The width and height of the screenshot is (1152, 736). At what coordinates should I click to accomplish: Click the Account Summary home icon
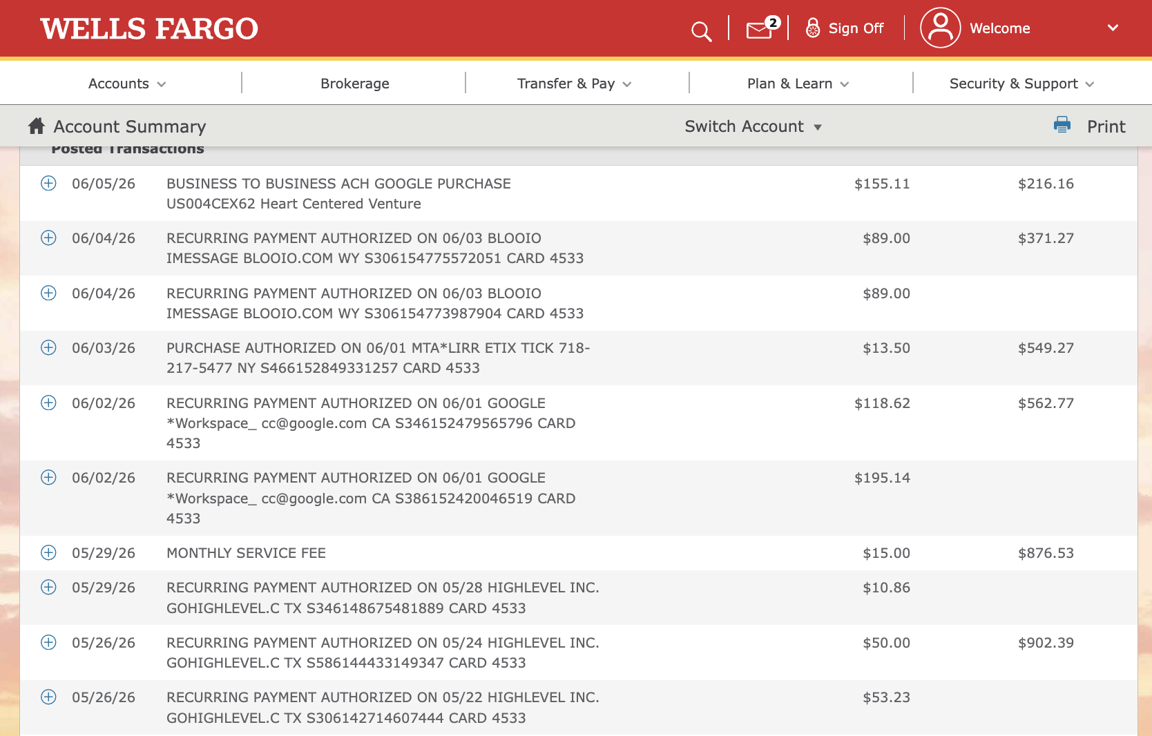click(37, 126)
